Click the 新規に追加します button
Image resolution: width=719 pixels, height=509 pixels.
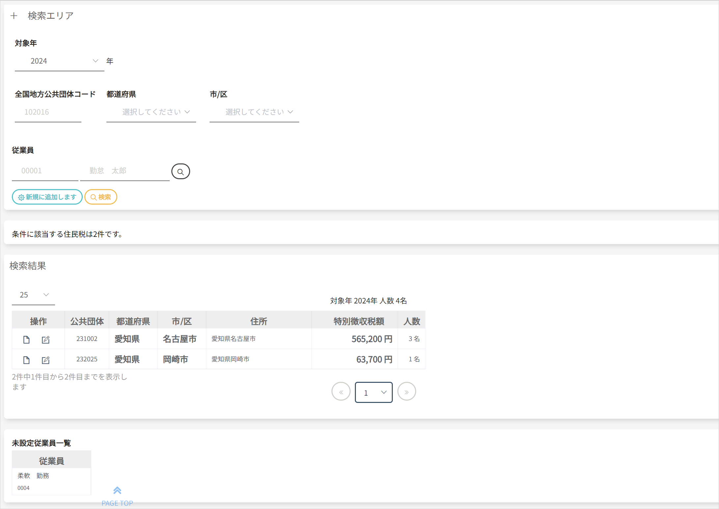[47, 197]
